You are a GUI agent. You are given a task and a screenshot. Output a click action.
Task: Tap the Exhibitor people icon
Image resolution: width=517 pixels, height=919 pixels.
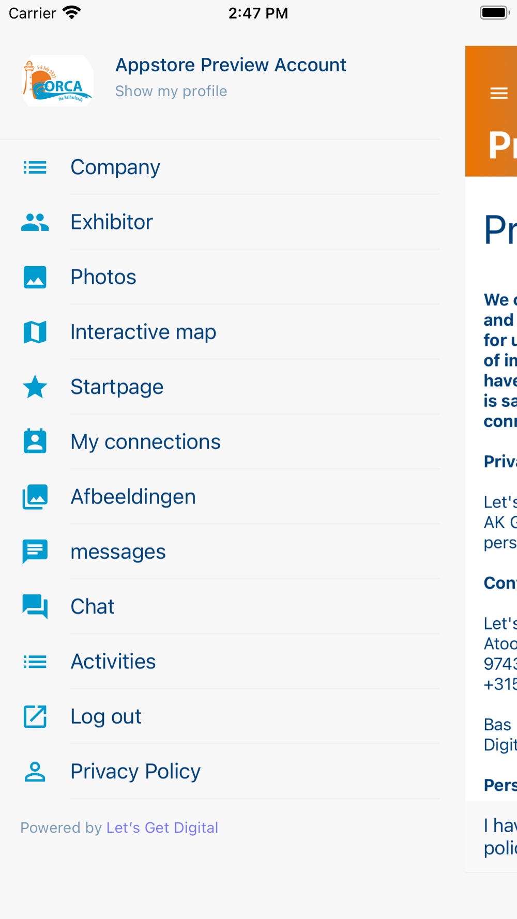click(35, 222)
